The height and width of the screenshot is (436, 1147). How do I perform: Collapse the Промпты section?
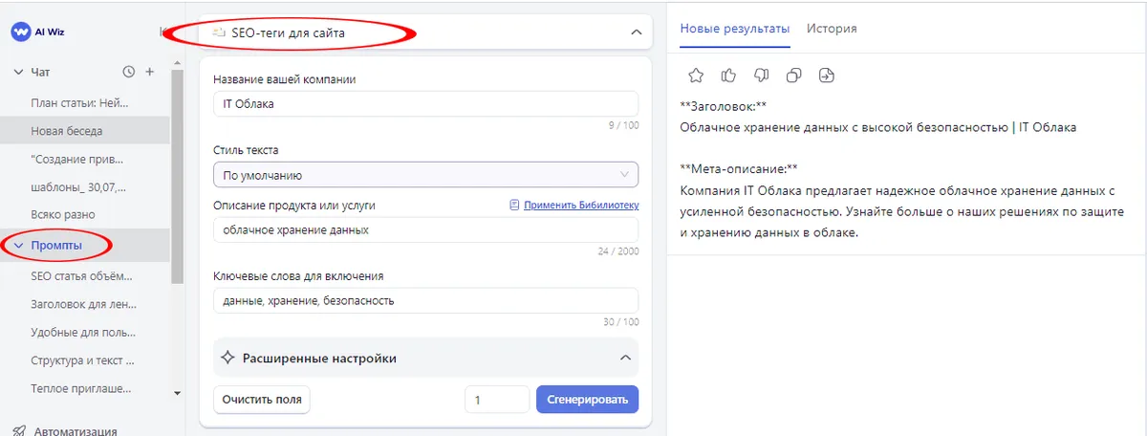[x=18, y=246]
